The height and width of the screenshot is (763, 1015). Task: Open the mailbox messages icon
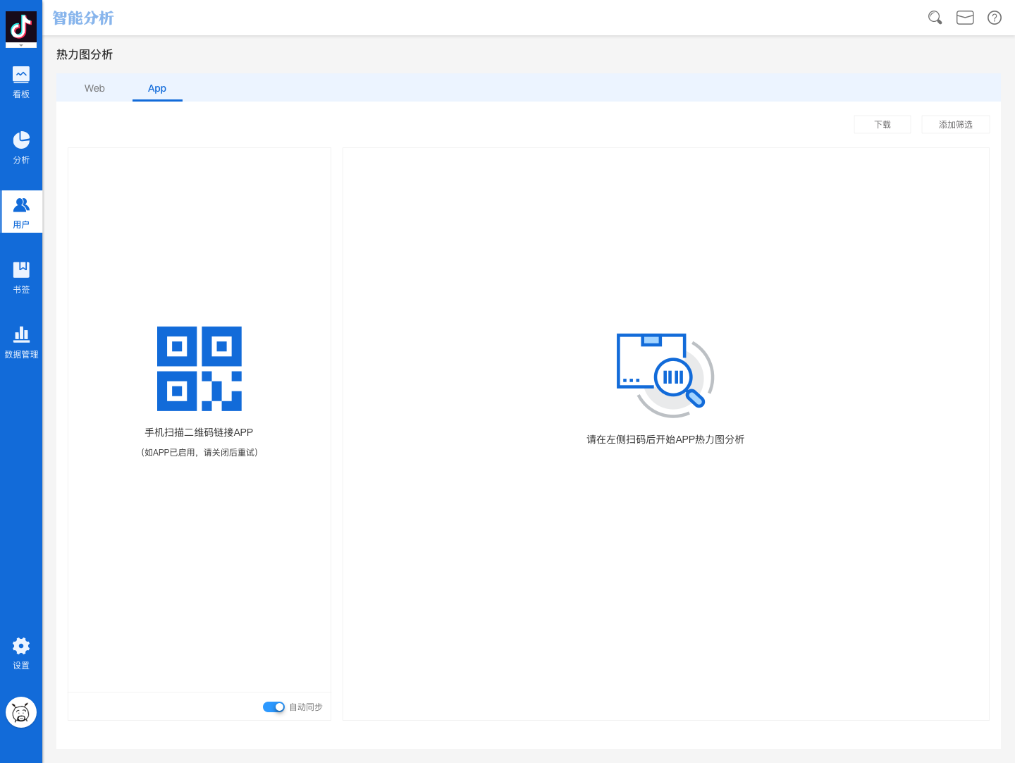965,18
